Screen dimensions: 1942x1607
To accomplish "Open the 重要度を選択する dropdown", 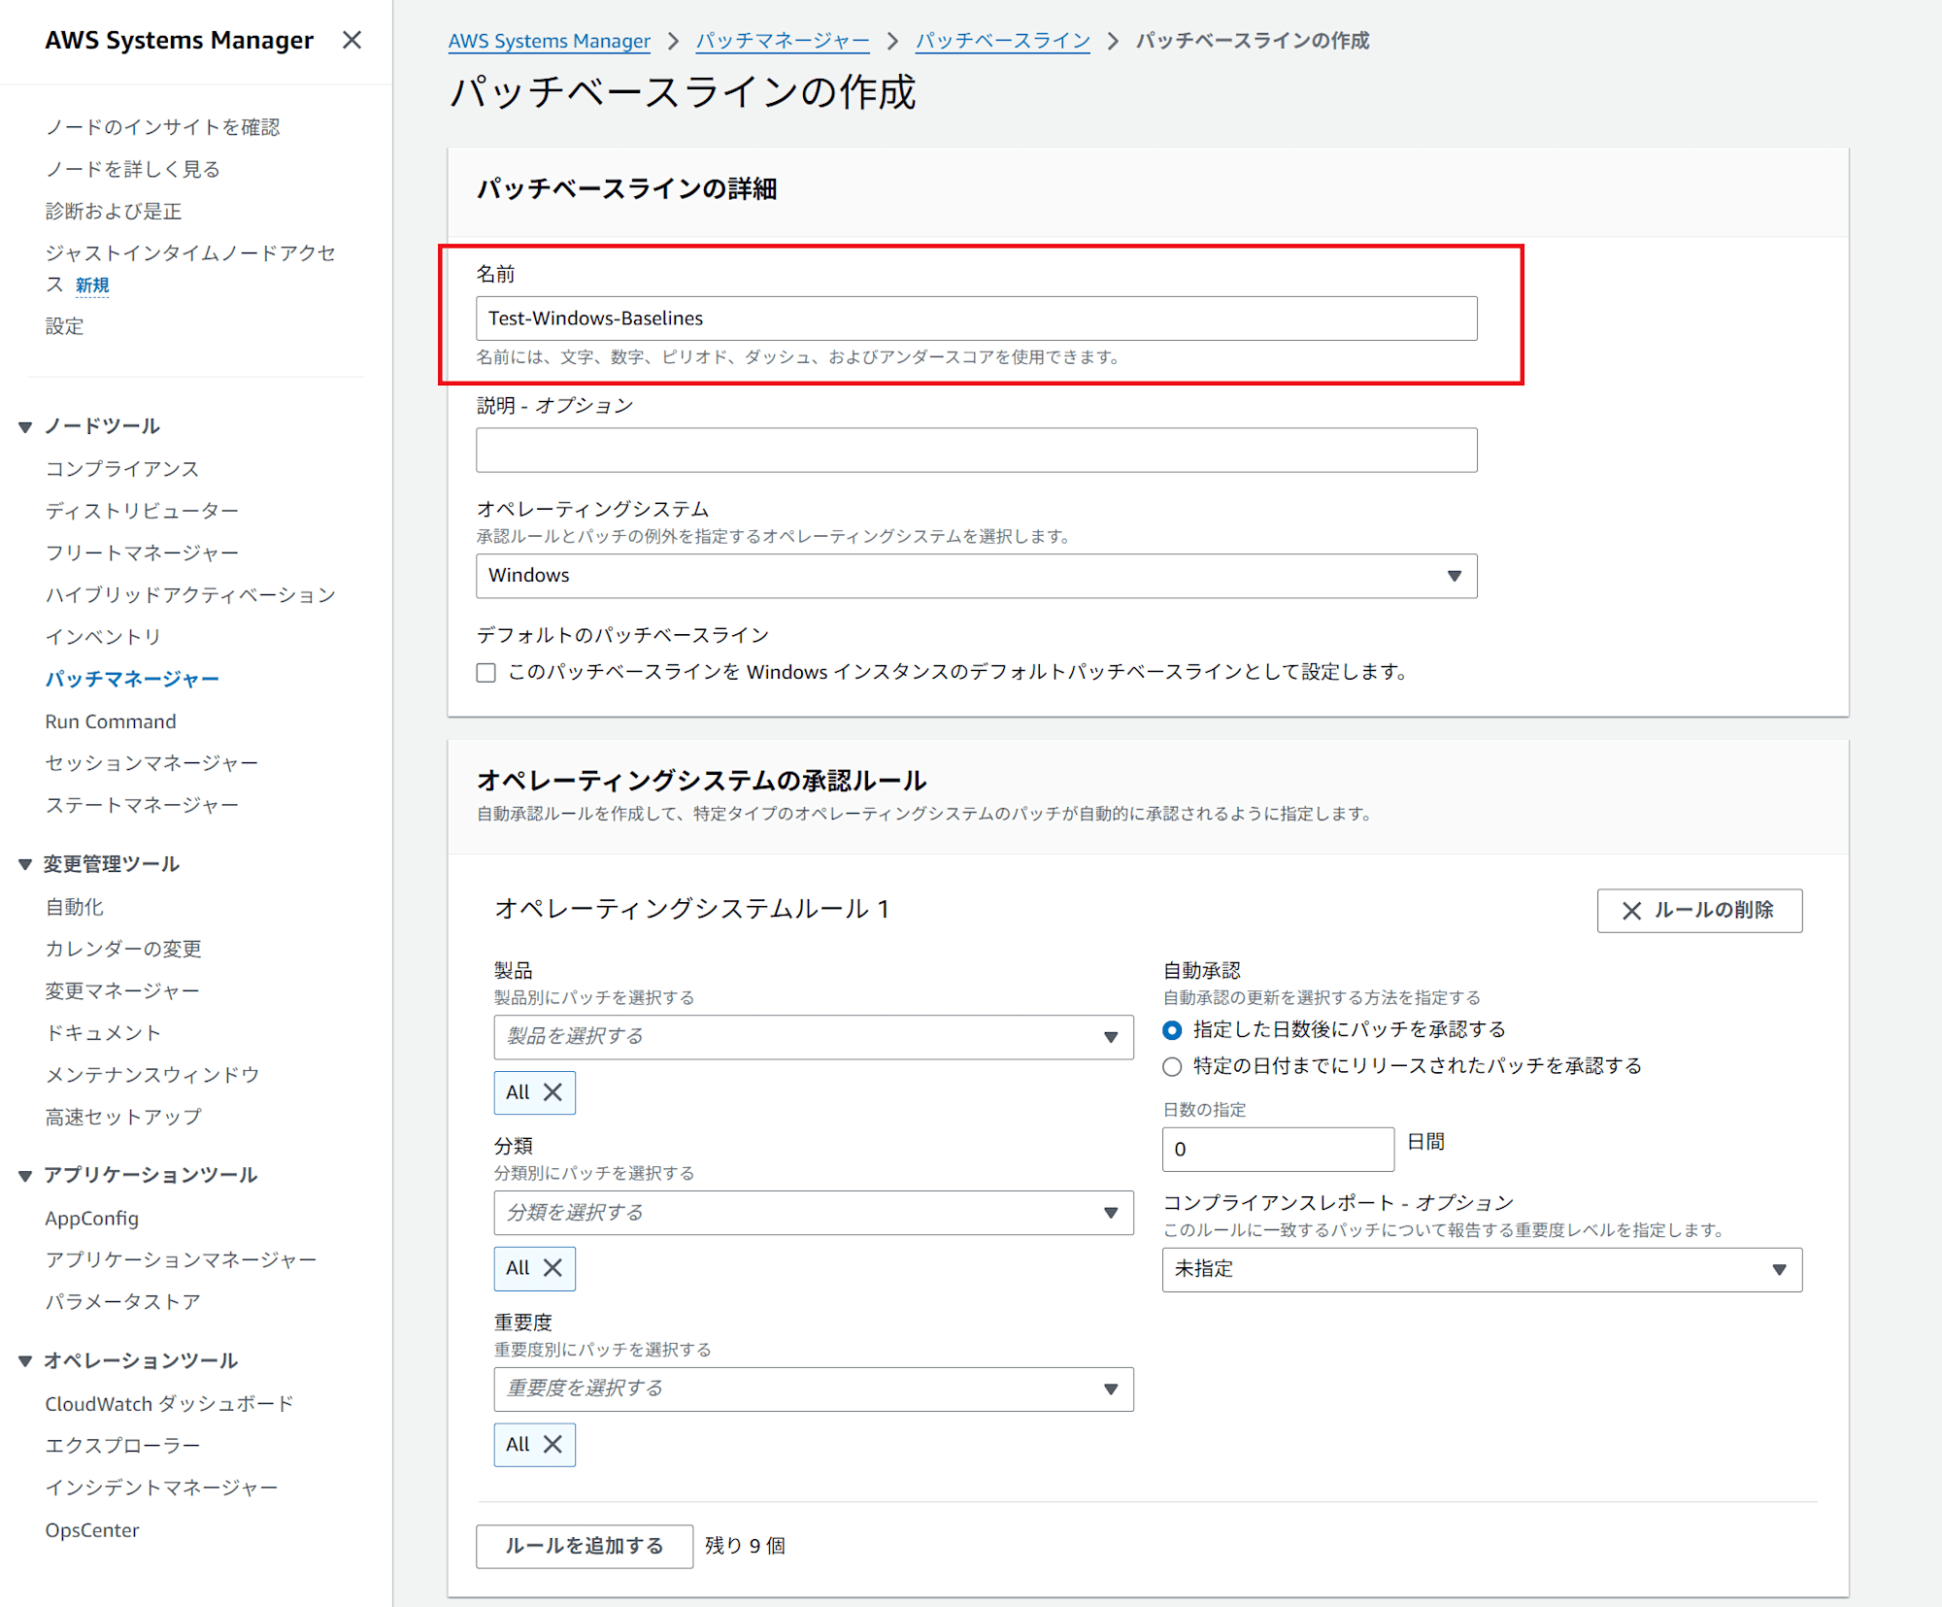I will point(813,1389).
